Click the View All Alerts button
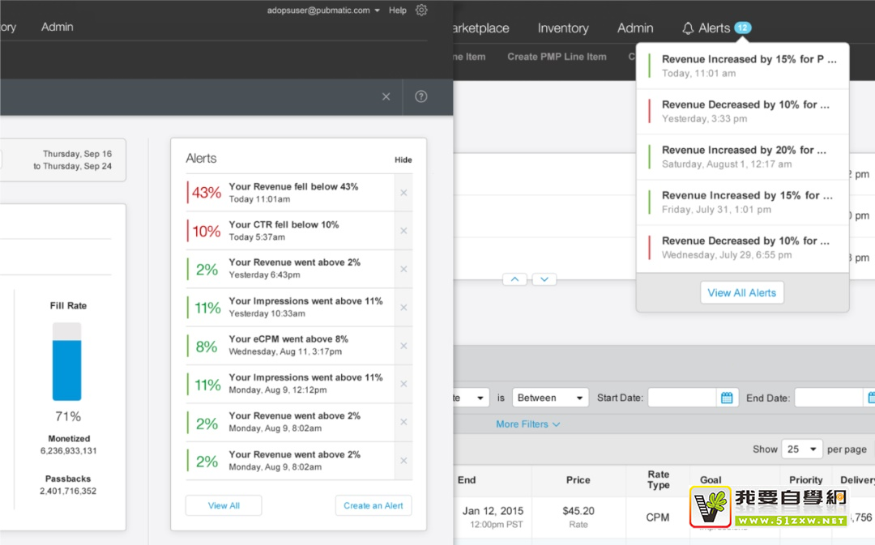The width and height of the screenshot is (875, 545). pyautogui.click(x=741, y=293)
